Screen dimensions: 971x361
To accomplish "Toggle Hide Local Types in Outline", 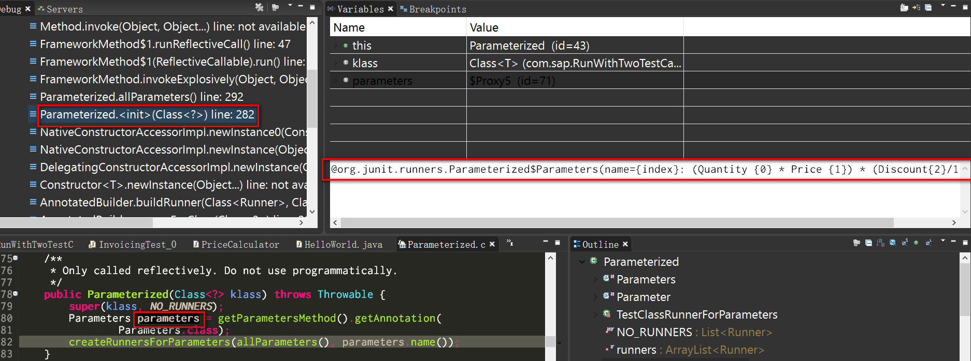I will [928, 243].
